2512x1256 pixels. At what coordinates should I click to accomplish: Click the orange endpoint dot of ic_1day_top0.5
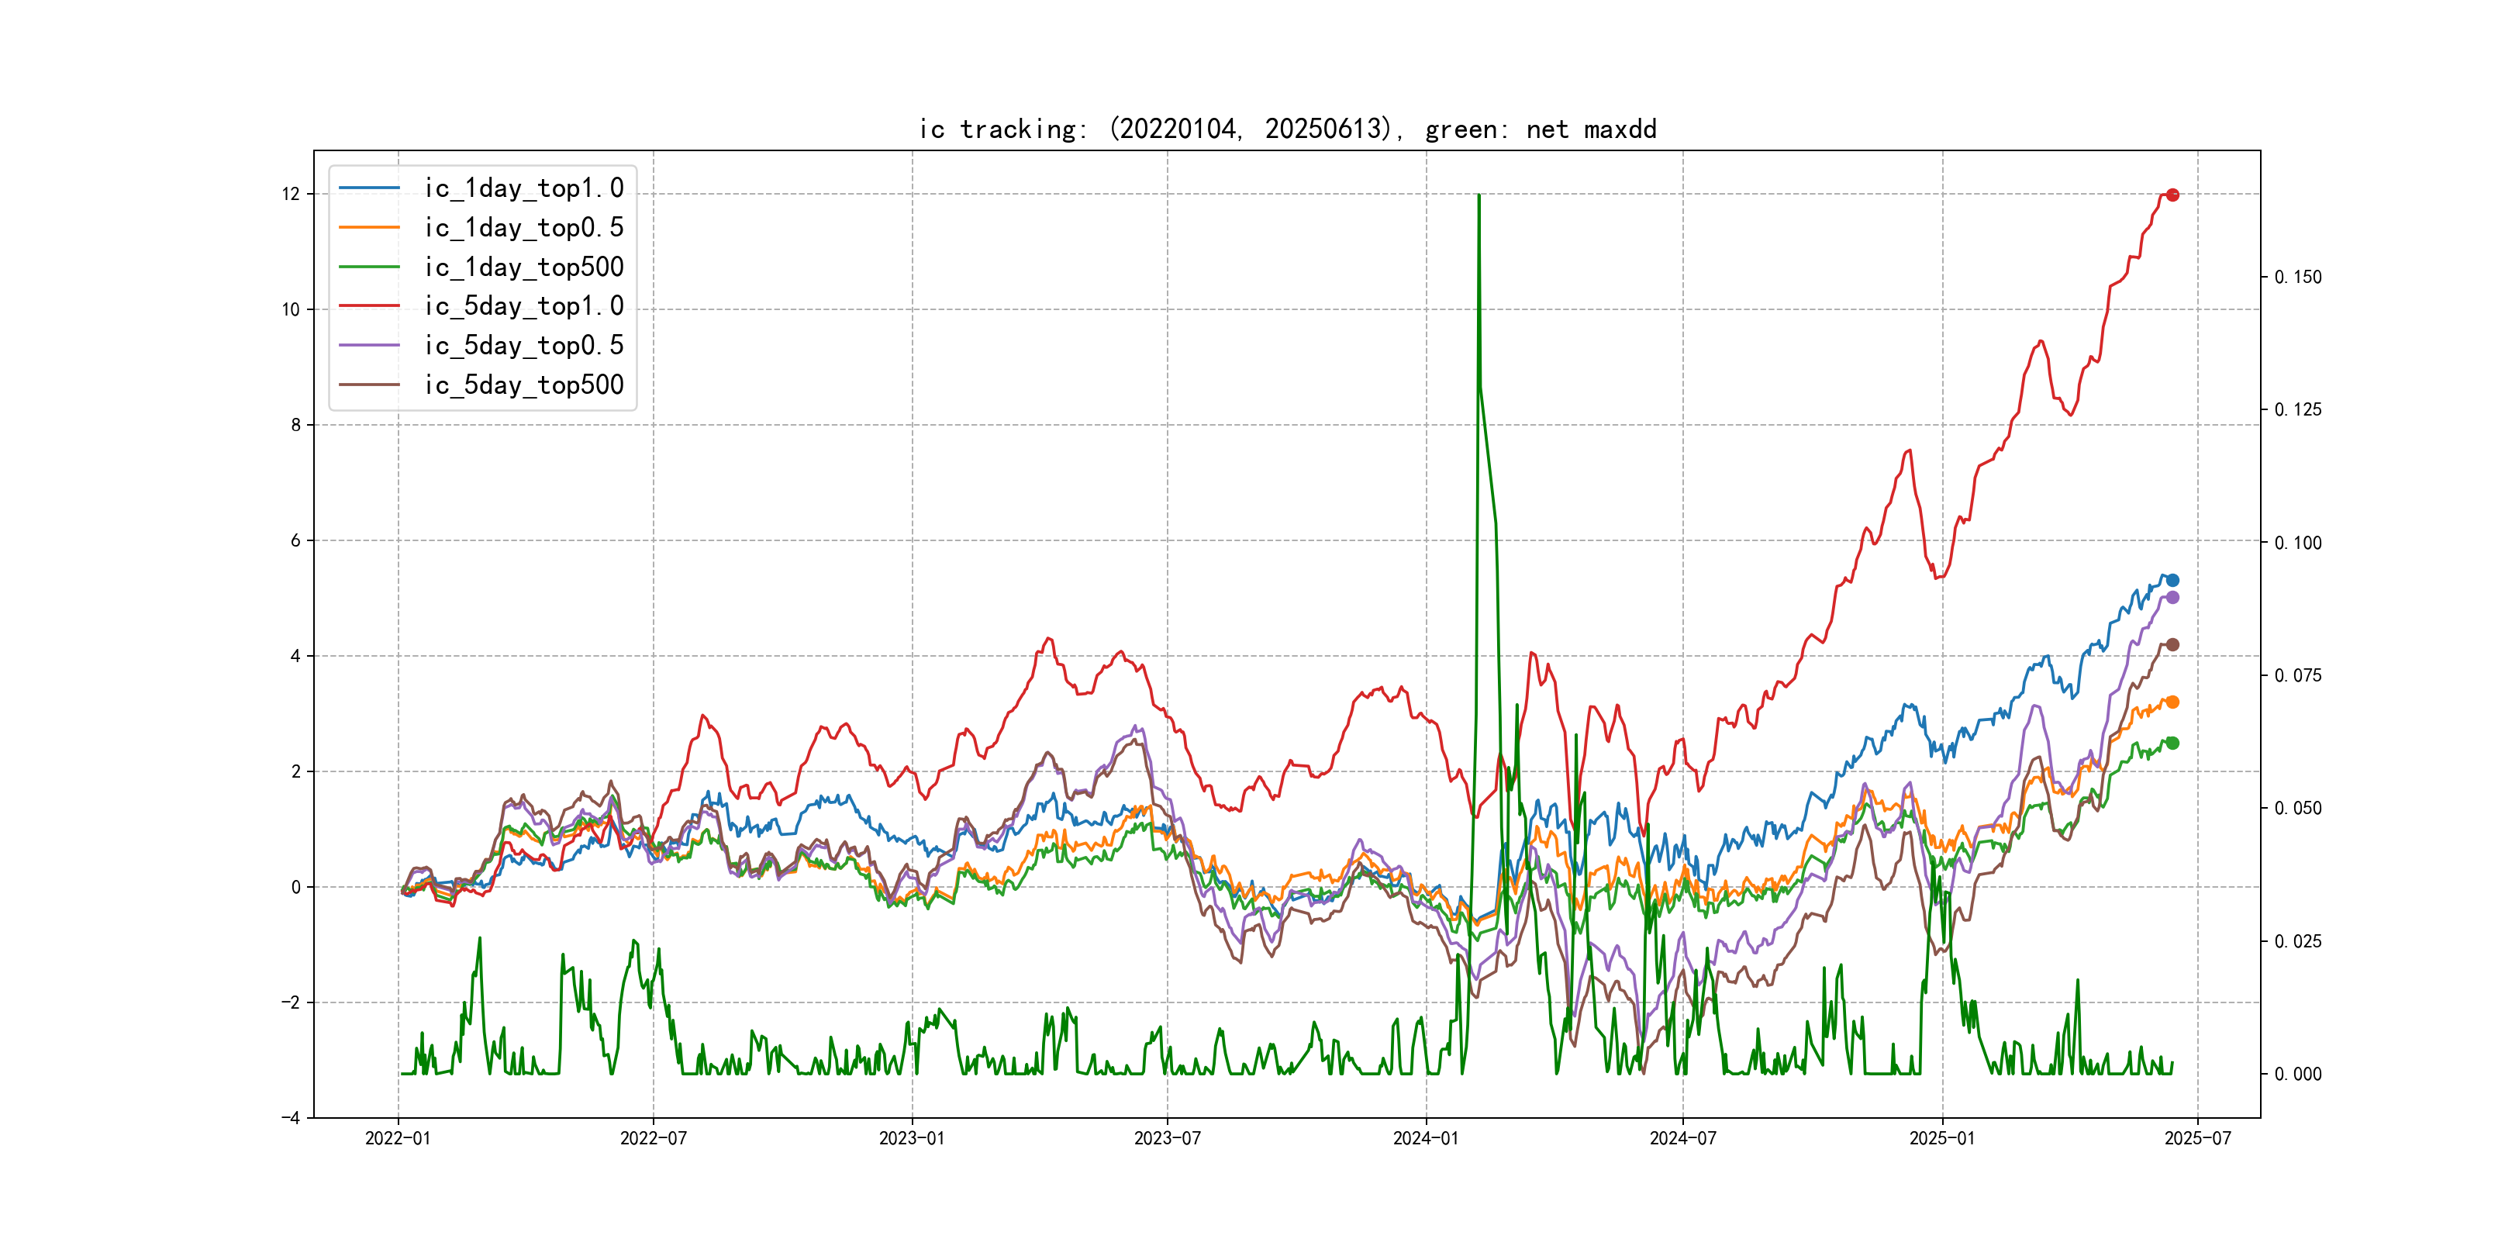click(2172, 702)
